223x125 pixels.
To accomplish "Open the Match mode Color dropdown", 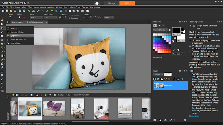I will coord(51,17).
